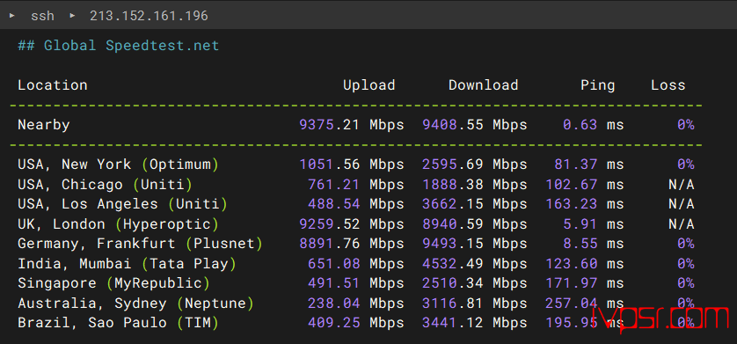Select Sydney download 3116.81 Mbps
The width and height of the screenshot is (737, 344).
(475, 304)
